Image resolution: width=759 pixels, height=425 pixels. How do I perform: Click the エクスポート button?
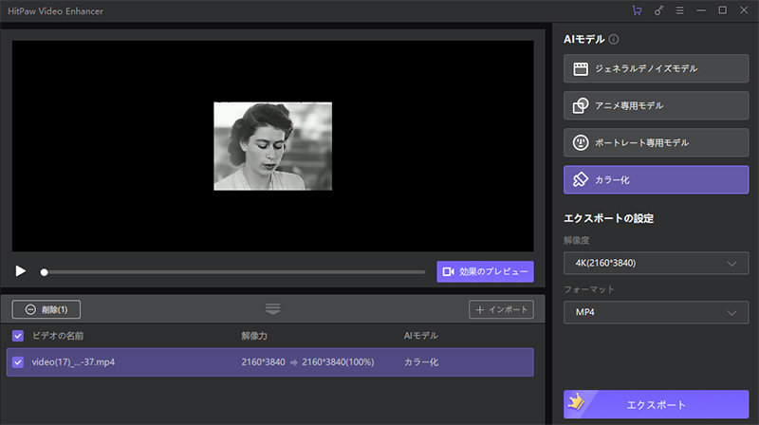(x=656, y=404)
